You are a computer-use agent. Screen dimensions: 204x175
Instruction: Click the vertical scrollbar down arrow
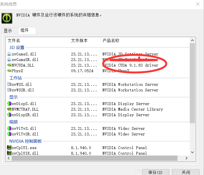[x=193, y=152]
